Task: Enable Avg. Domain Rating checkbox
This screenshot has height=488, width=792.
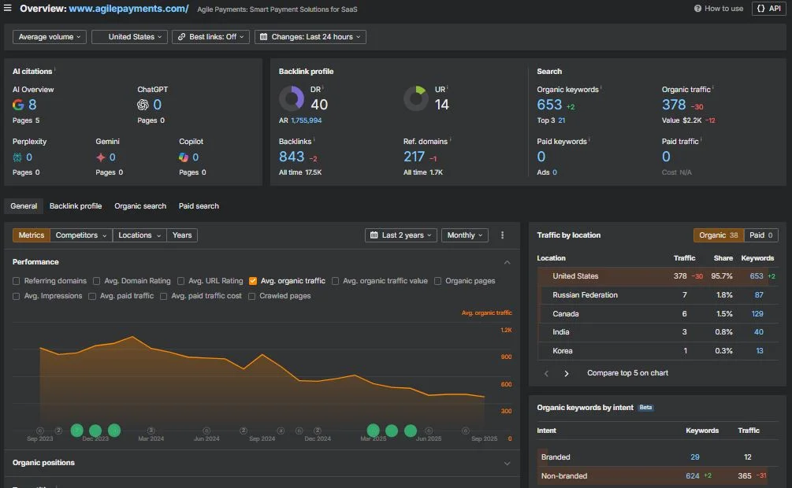Action: pos(96,281)
